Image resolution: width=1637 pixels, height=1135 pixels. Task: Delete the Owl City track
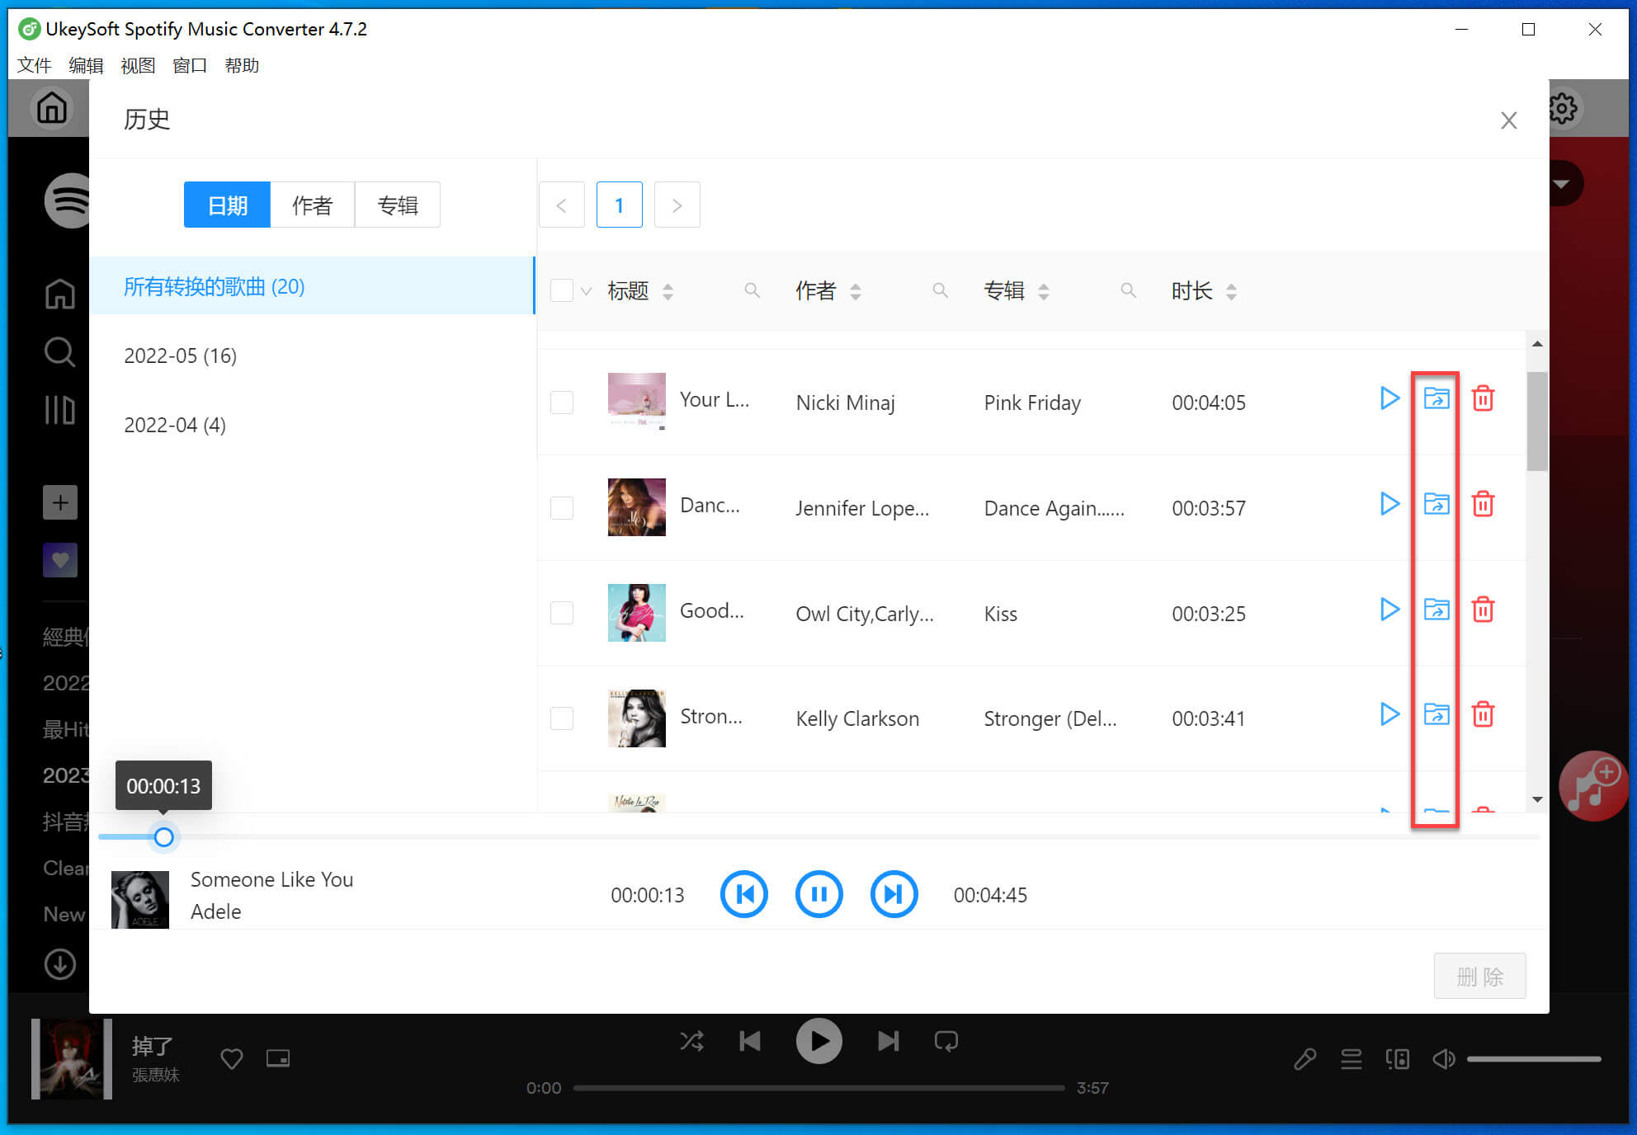tap(1483, 610)
